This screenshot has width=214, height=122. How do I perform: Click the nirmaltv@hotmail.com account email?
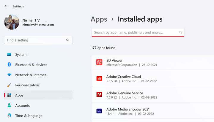click(38, 25)
